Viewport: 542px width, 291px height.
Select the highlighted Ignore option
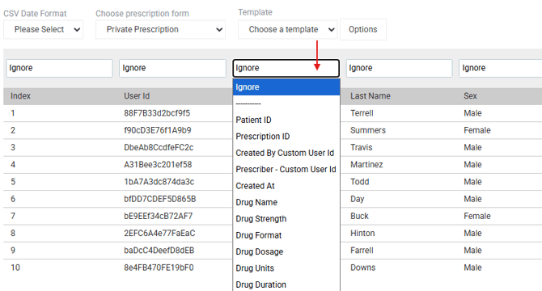286,87
